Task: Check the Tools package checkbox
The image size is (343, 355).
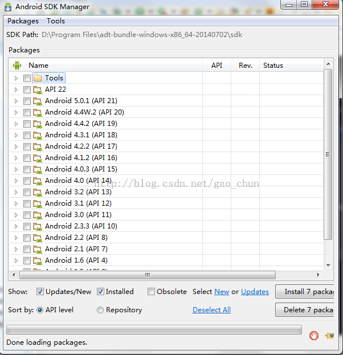Action: tap(27, 78)
